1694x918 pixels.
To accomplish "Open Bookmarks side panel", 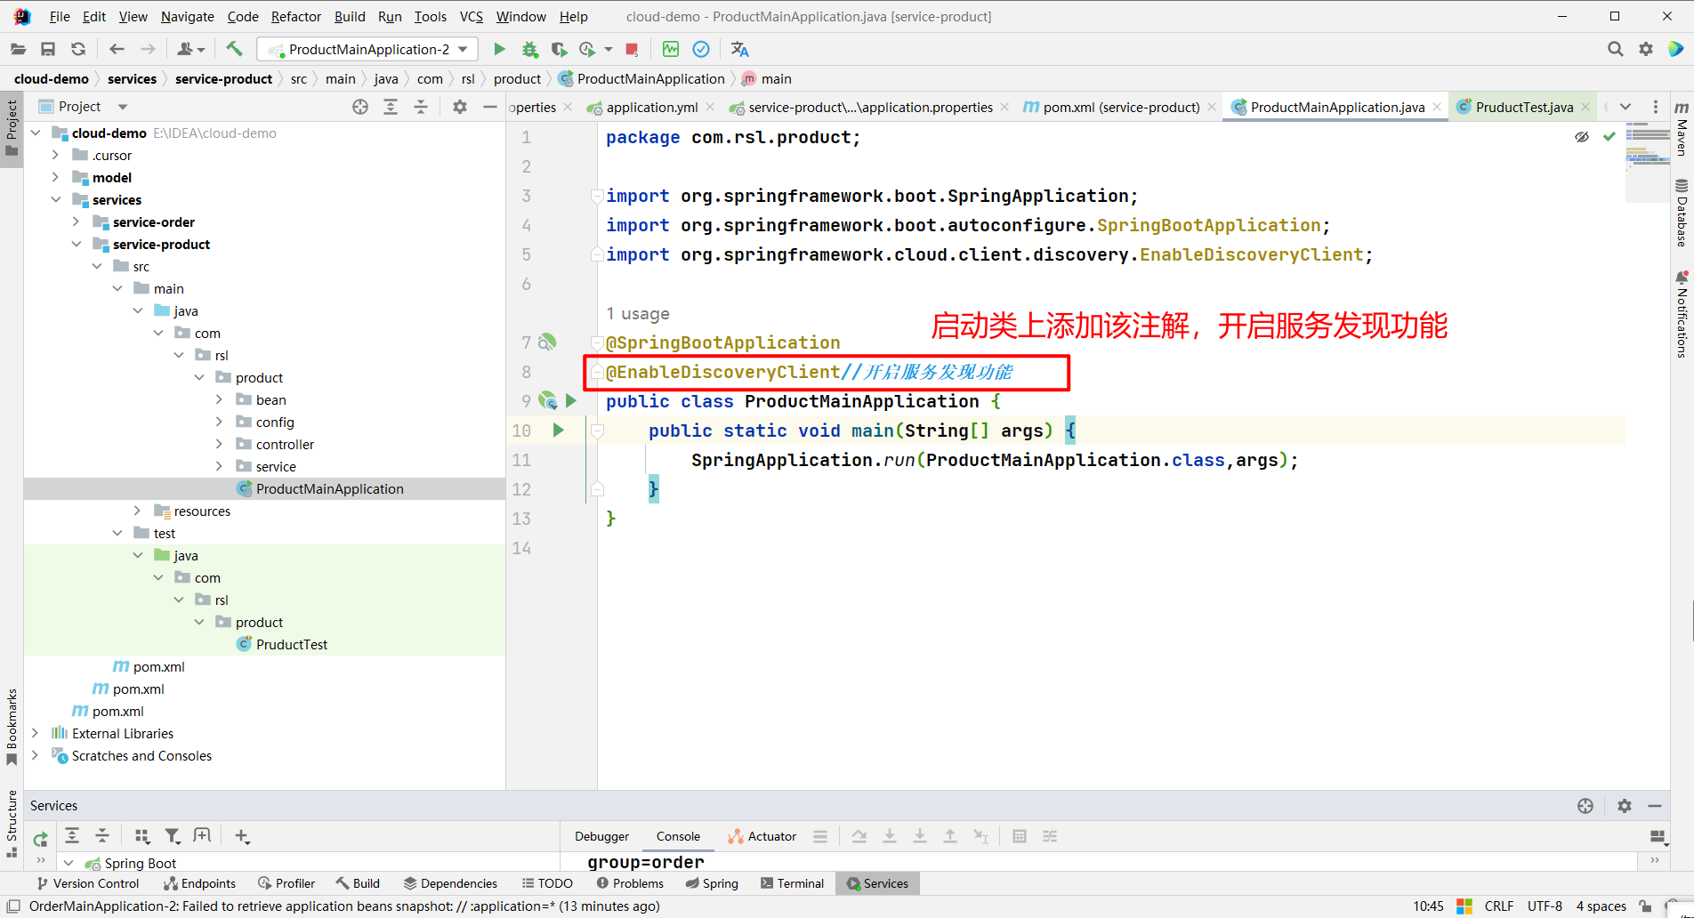I will pyautogui.click(x=12, y=728).
